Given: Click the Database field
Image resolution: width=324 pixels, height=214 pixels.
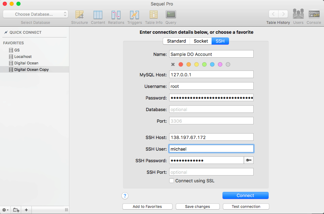Looking at the screenshot, I should click(211, 109).
